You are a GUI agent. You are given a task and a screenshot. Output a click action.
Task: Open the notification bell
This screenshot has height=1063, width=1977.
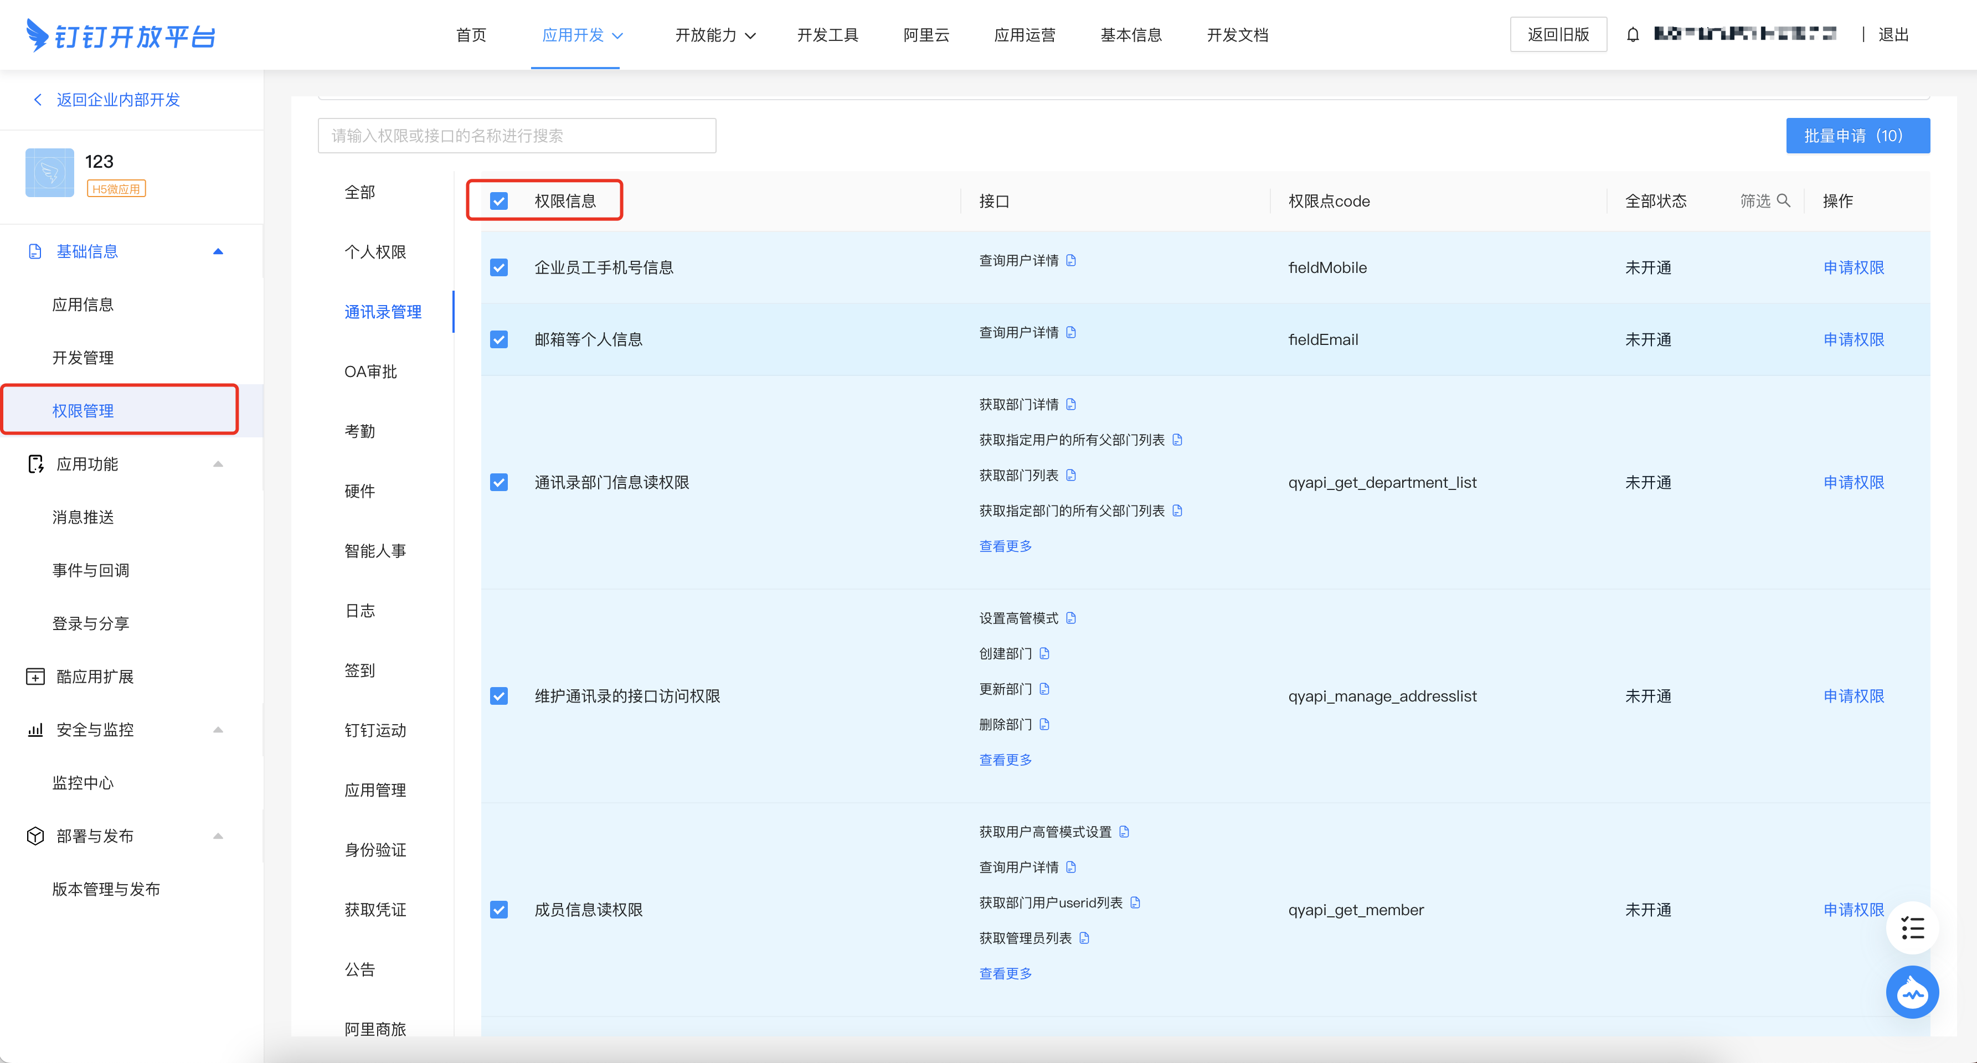pos(1633,34)
